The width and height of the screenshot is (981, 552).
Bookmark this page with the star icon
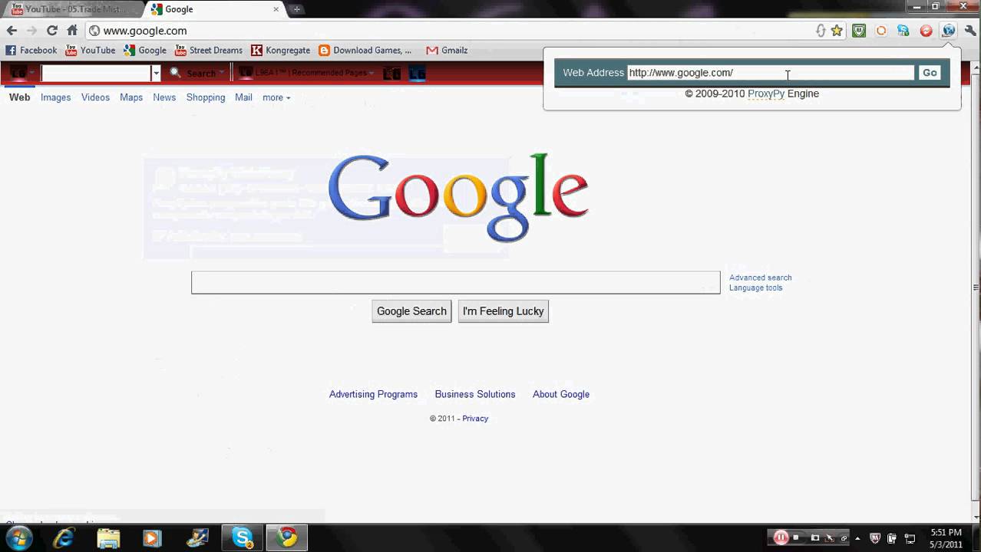(x=837, y=31)
